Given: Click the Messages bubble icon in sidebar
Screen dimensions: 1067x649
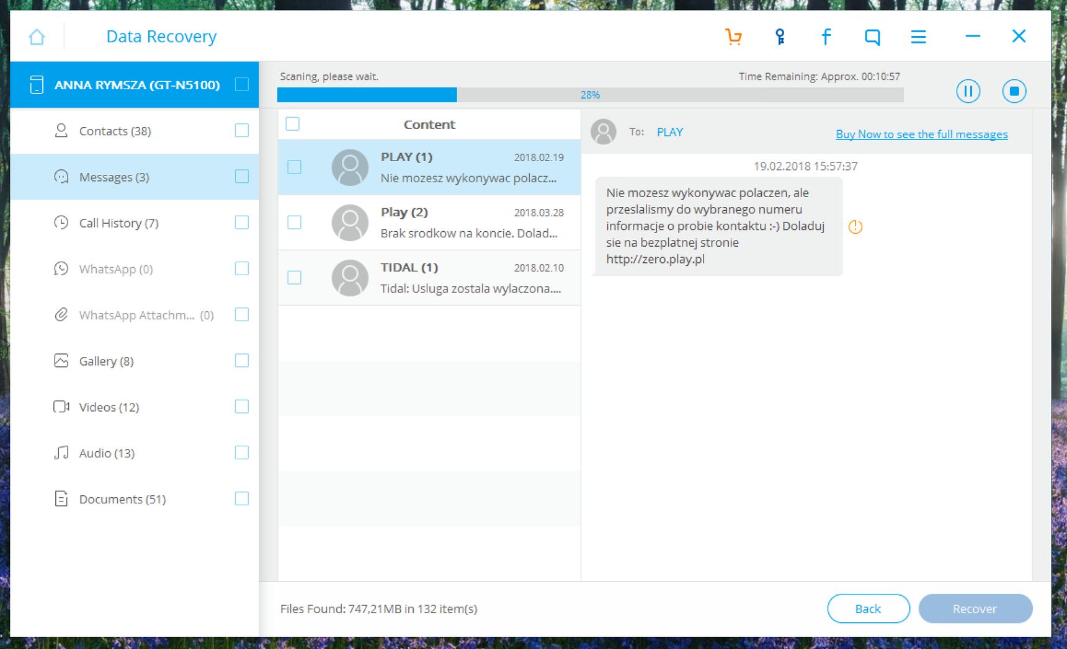Looking at the screenshot, I should 61,177.
